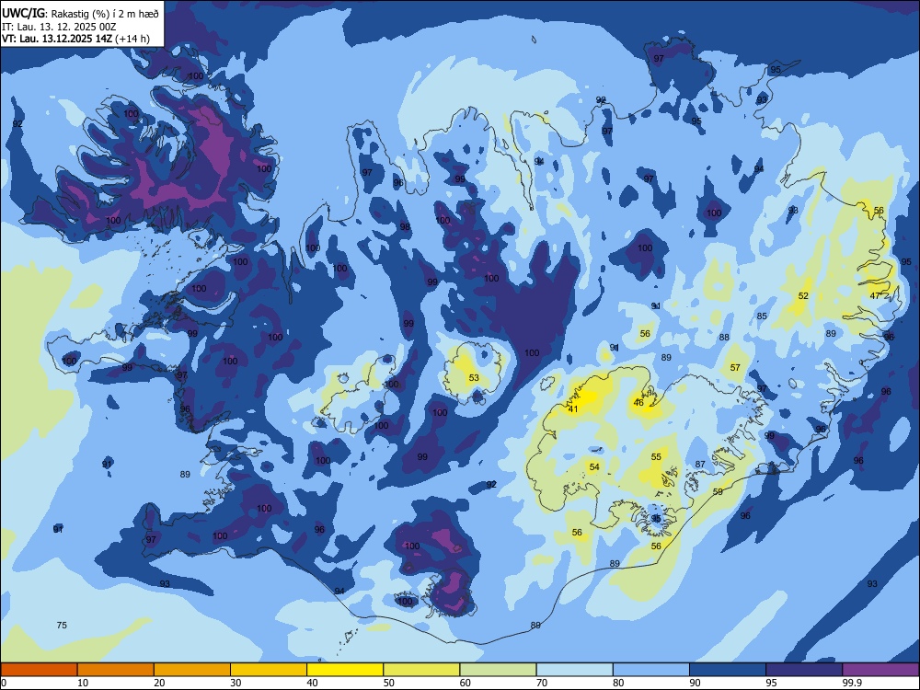Click the humidity value '54' on the map
Image resolution: width=920 pixels, height=690 pixels.
pyautogui.click(x=594, y=467)
